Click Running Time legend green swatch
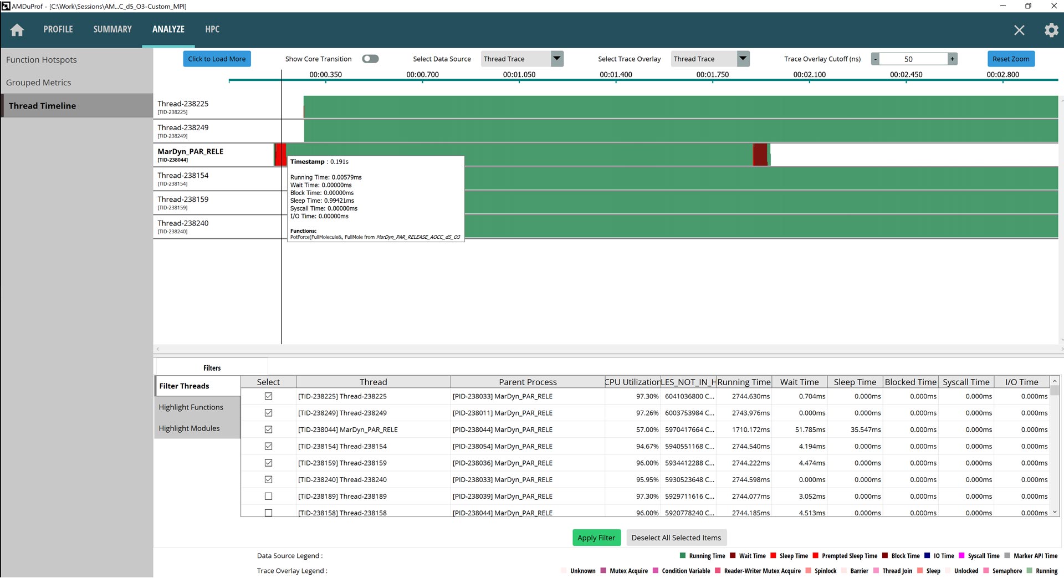Image resolution: width=1064 pixels, height=578 pixels. click(x=683, y=556)
